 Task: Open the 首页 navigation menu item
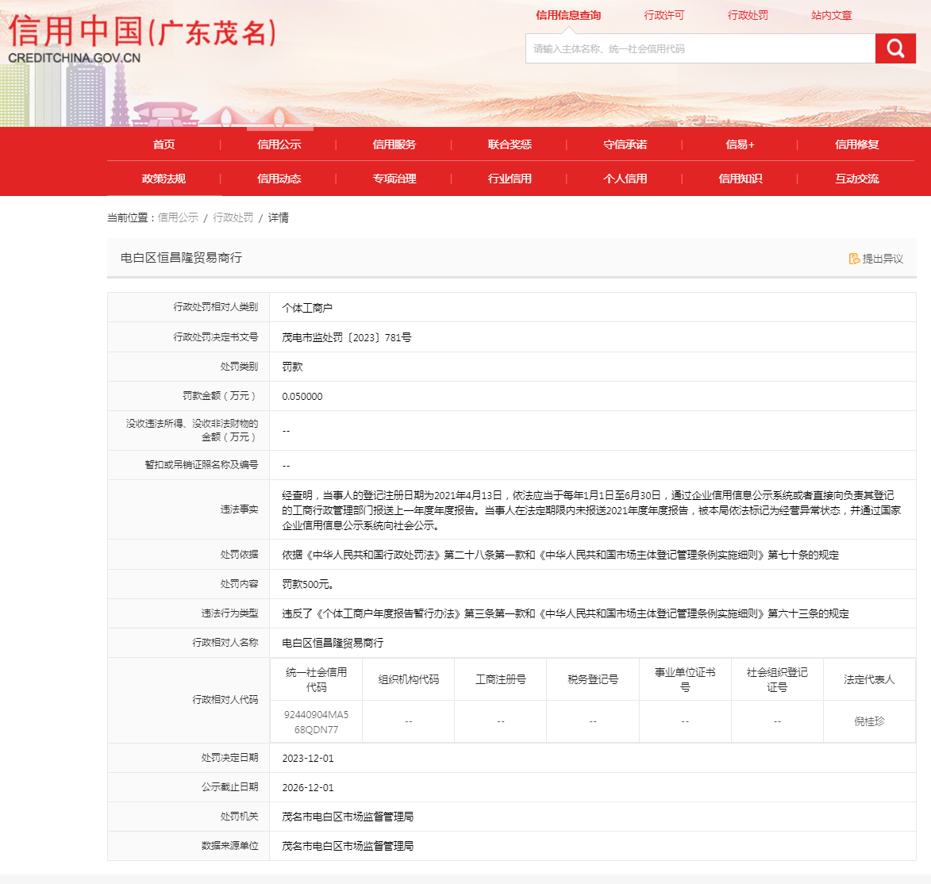164,144
